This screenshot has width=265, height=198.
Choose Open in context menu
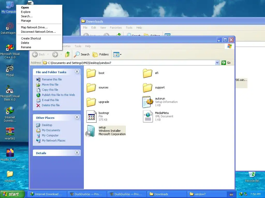(x=39, y=7)
